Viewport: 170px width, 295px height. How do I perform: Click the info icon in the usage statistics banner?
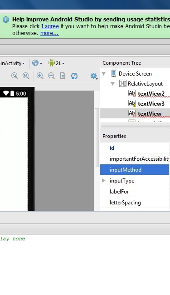[6, 20]
